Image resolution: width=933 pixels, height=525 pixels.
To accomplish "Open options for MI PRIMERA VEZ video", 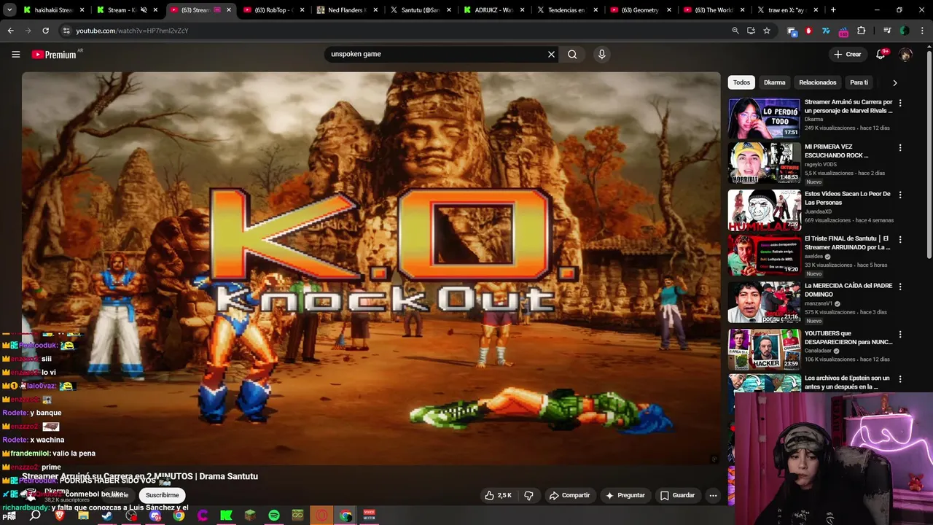I will [x=900, y=147].
